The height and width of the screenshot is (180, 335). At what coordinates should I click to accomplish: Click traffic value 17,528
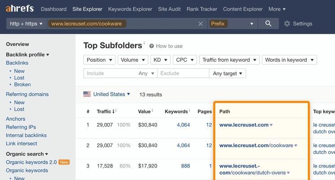[105, 166]
